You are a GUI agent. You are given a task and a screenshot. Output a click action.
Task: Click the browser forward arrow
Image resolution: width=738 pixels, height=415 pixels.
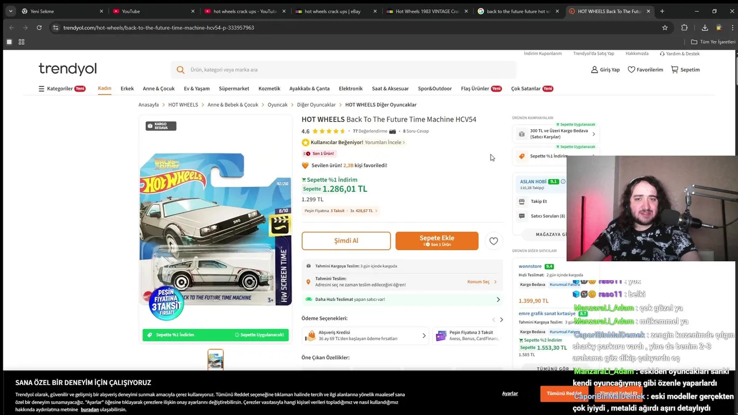click(25, 27)
